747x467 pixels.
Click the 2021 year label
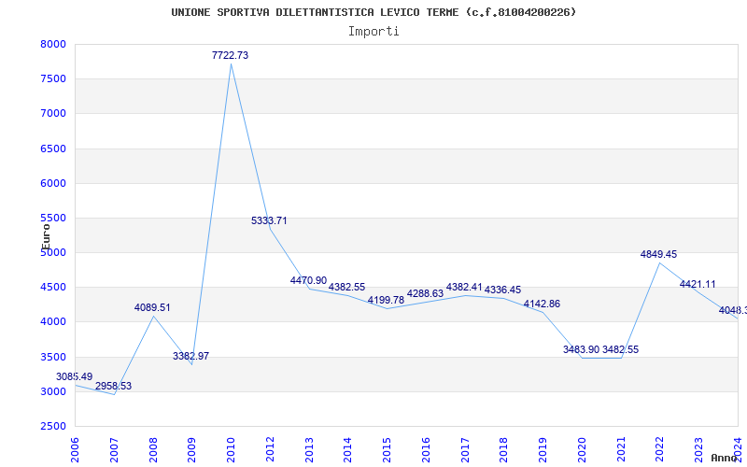tap(621, 450)
